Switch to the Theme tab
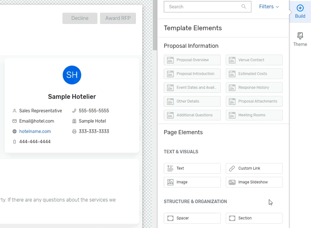Image resolution: width=311 pixels, height=228 pixels. [x=300, y=39]
